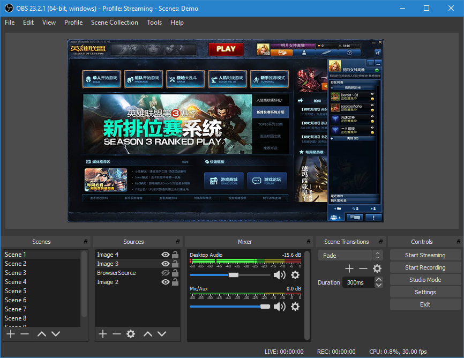Hide the Image 2 source
Image resolution: width=464 pixels, height=358 pixels.
pos(166,282)
